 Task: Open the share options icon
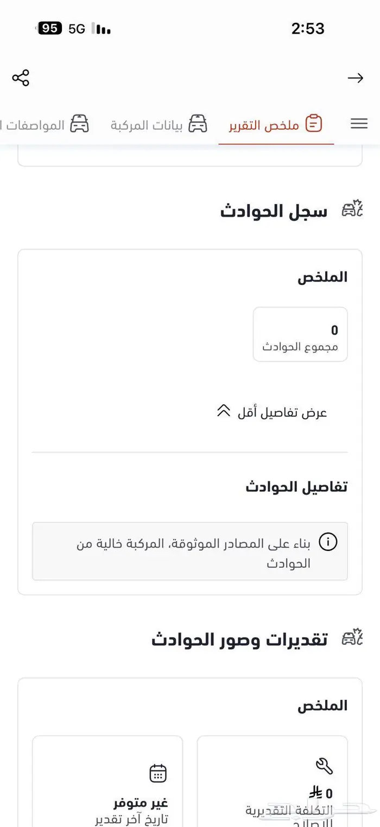[21, 78]
